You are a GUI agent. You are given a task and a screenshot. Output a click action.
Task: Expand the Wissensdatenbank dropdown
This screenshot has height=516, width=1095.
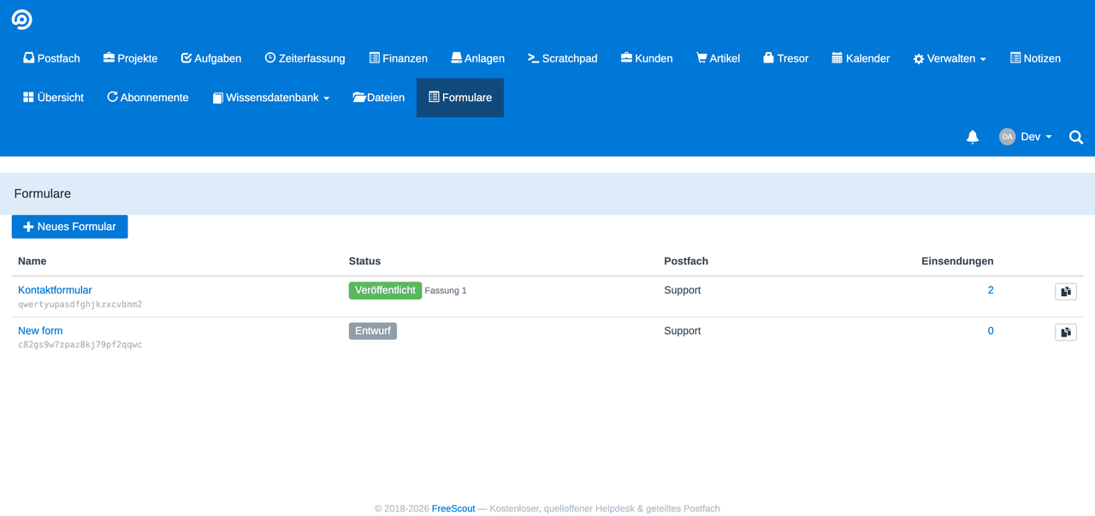271,98
